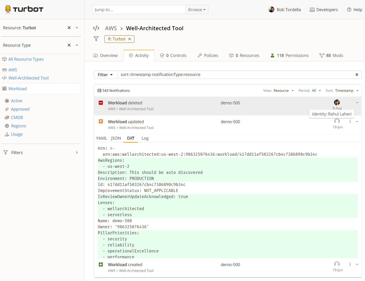The height and width of the screenshot is (281, 365).
Task: Switch to the Log view tab
Action: [x=145, y=138]
